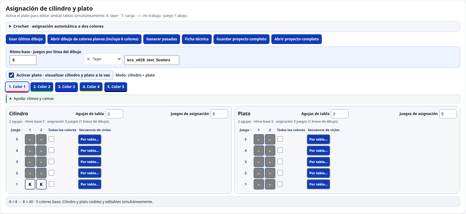466x214 pixels.
Task: Click Cilindro 'Juegos de asignación' field
Action: pyautogui.click(x=219, y=114)
